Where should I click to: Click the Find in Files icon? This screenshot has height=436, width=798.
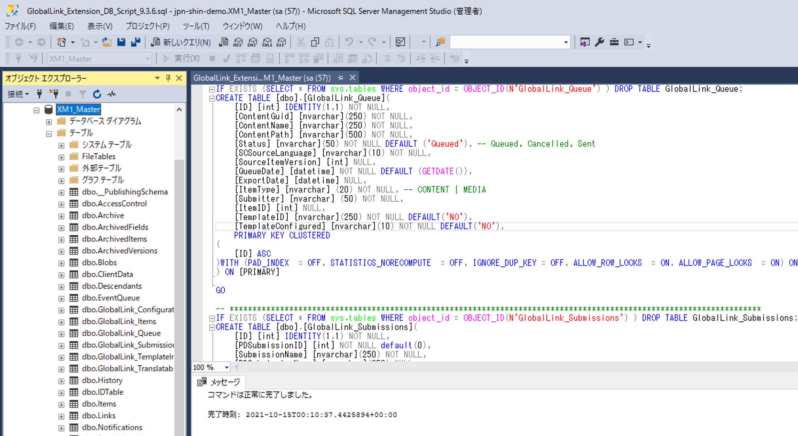[440, 42]
